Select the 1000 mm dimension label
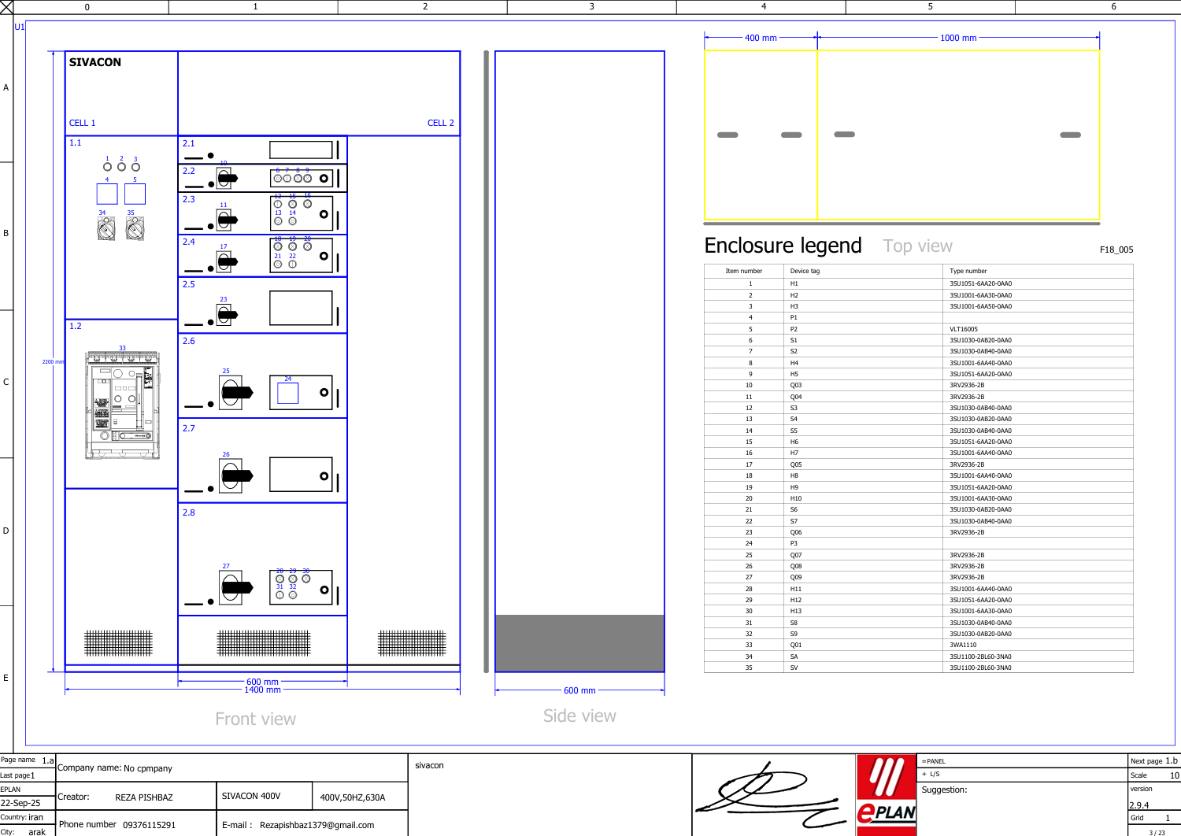Image resolution: width=1181 pixels, height=836 pixels. 958,38
